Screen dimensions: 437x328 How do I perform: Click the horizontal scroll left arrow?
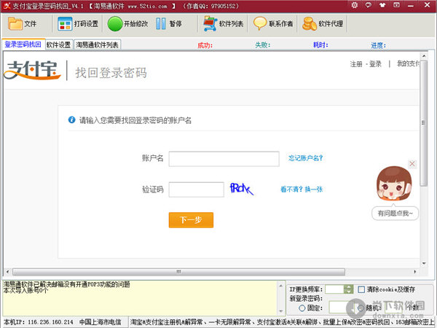7,272
